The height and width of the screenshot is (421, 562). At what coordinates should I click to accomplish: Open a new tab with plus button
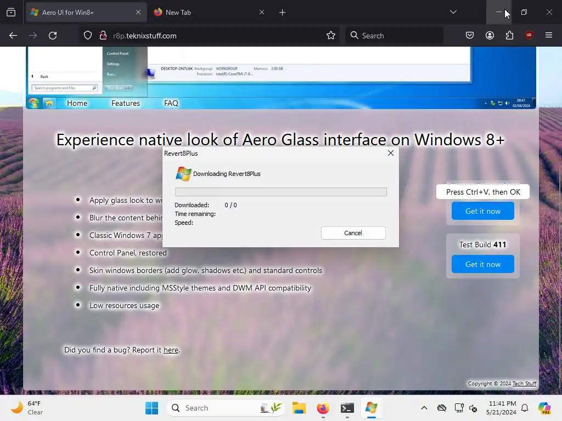pyautogui.click(x=283, y=13)
